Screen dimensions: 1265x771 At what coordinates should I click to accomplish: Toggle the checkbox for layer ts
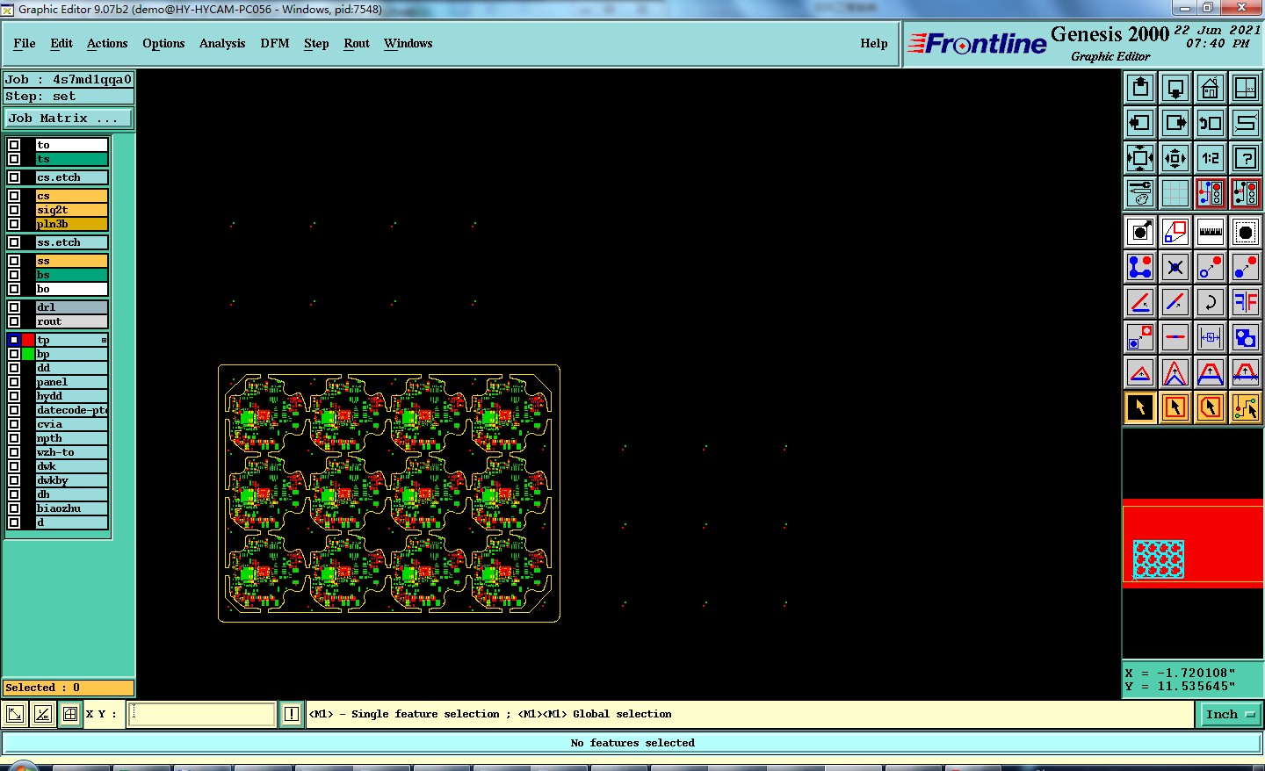14,159
